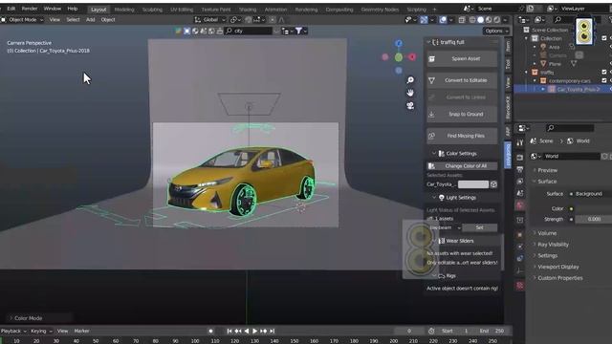The width and height of the screenshot is (612, 344).
Task: Expand the Volume panel
Action: [x=546, y=233]
